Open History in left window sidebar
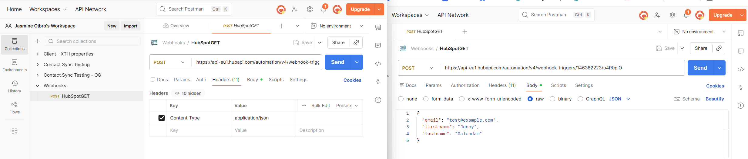The width and height of the screenshot is (748, 159). (15, 87)
